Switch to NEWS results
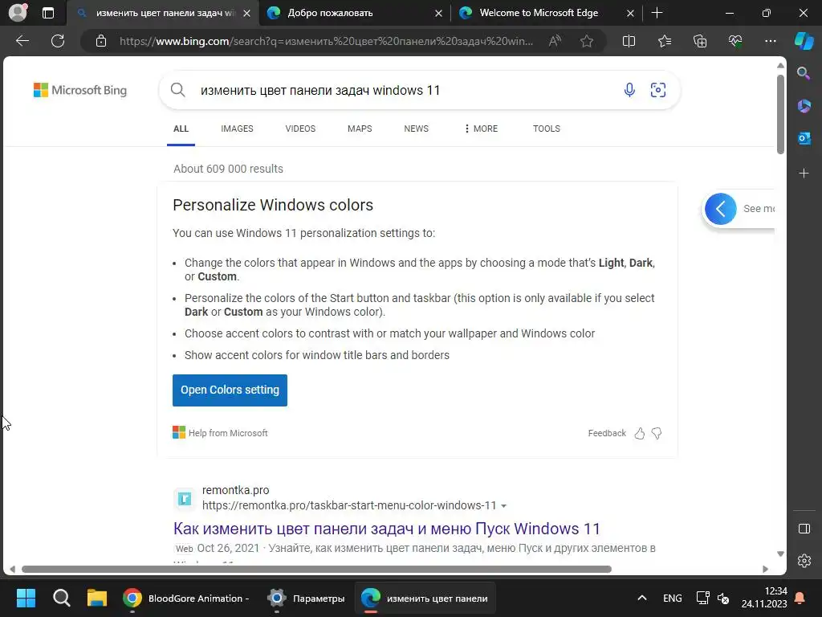 (x=417, y=129)
